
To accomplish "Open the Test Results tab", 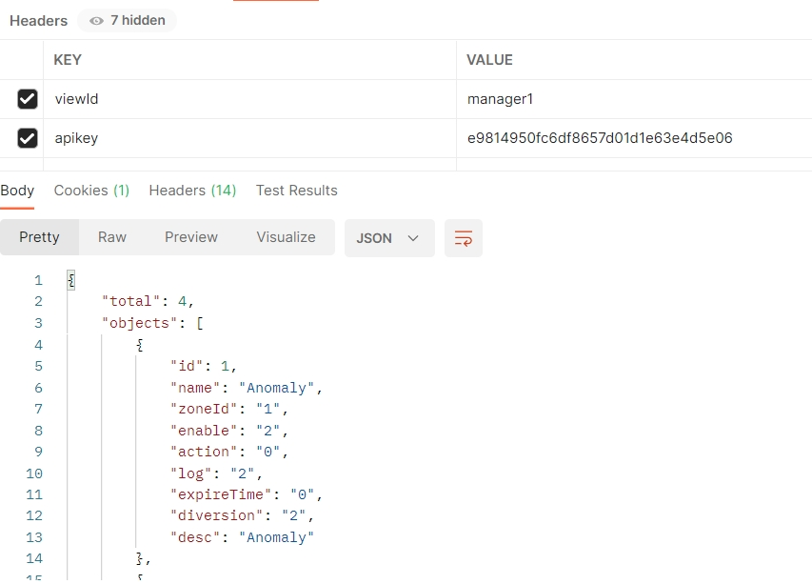I will 296,191.
